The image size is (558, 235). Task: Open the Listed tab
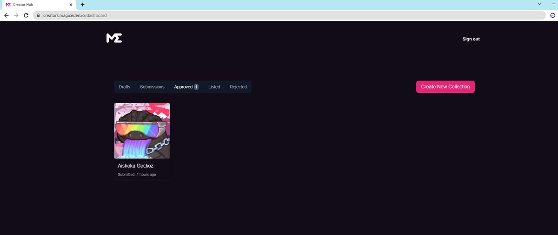[x=214, y=87]
